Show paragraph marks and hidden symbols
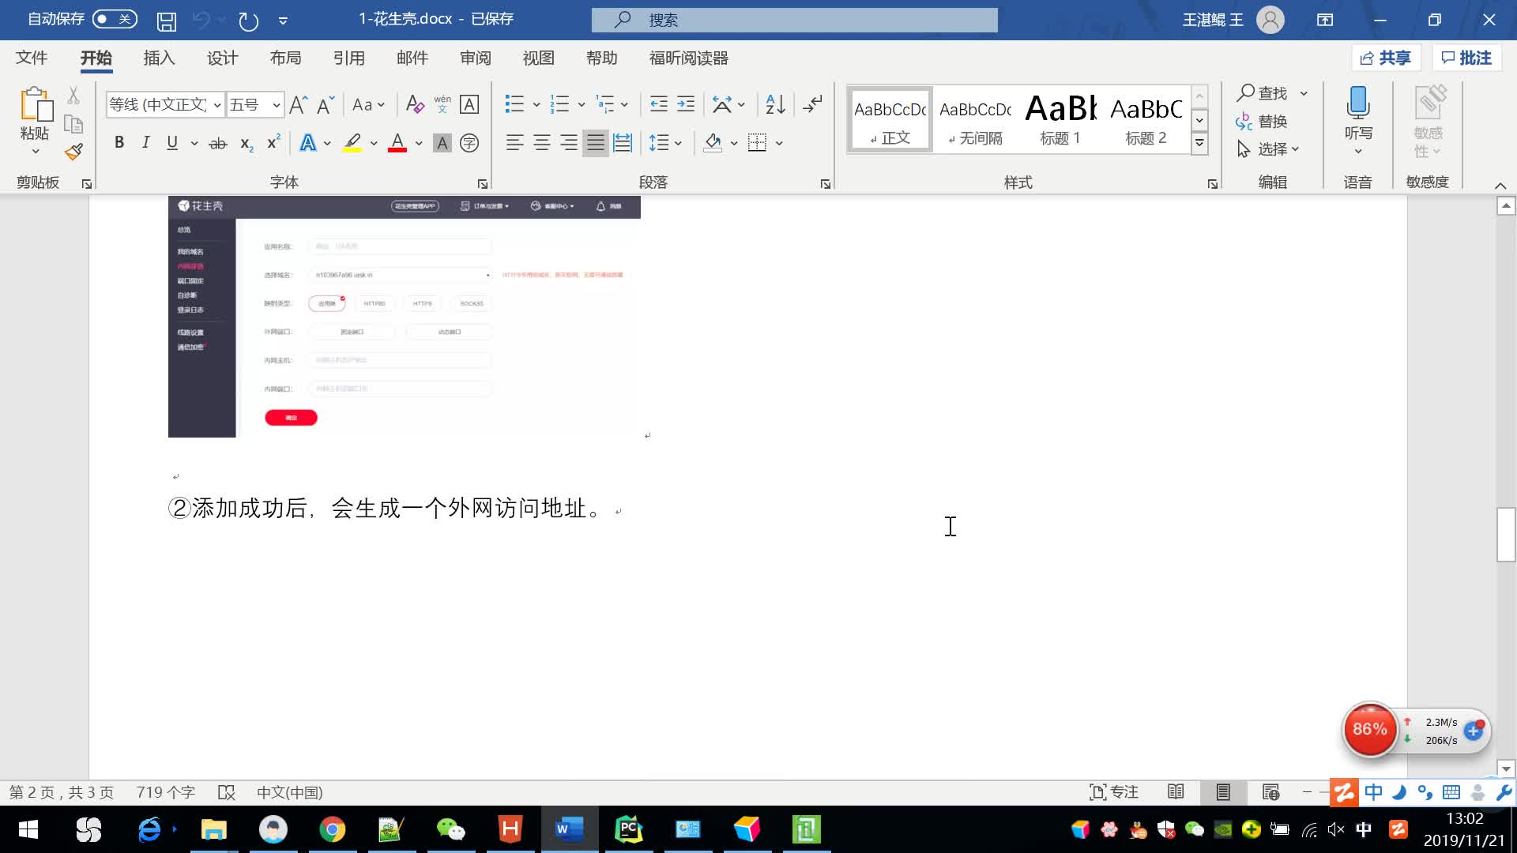The width and height of the screenshot is (1517, 853). pyautogui.click(x=812, y=104)
